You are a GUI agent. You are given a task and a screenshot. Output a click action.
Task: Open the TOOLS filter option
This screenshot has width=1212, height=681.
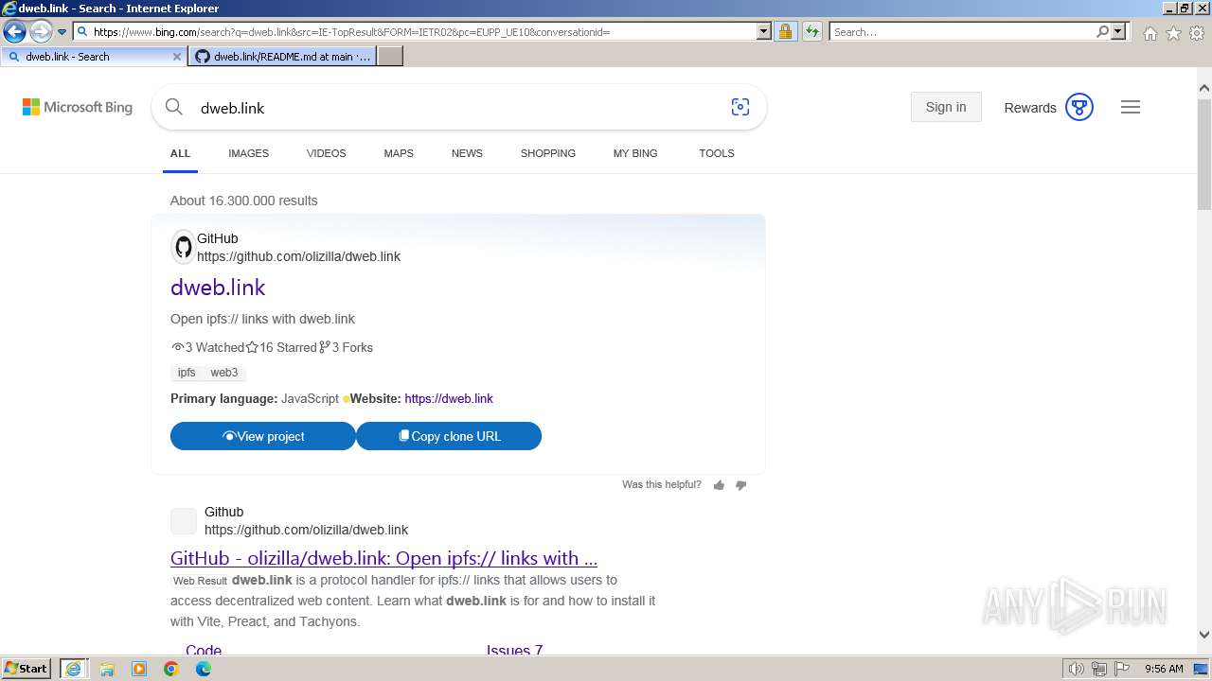pos(717,153)
